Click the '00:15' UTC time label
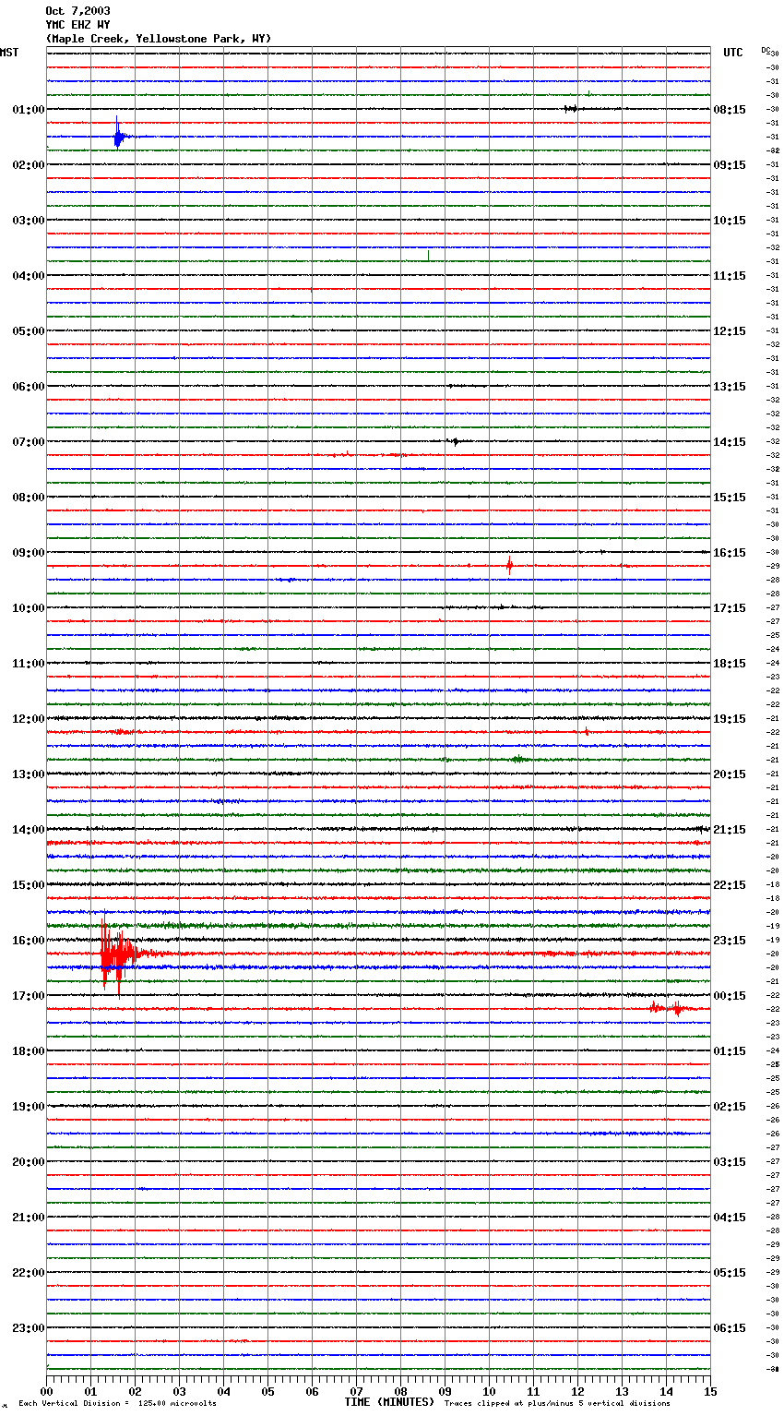This screenshot has width=784, height=1416. [x=730, y=996]
